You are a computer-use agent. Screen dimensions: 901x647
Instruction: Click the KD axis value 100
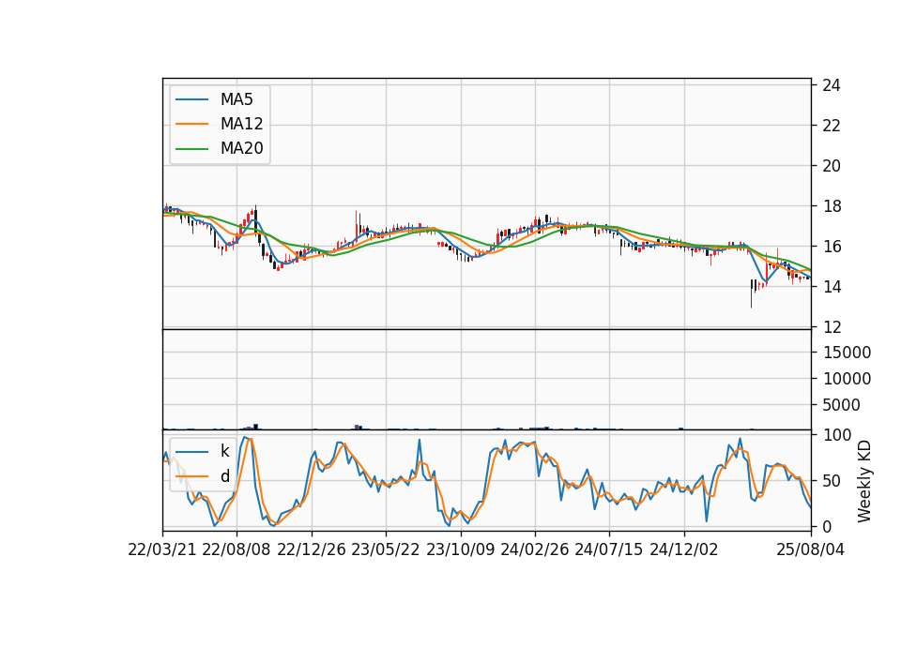(x=837, y=435)
